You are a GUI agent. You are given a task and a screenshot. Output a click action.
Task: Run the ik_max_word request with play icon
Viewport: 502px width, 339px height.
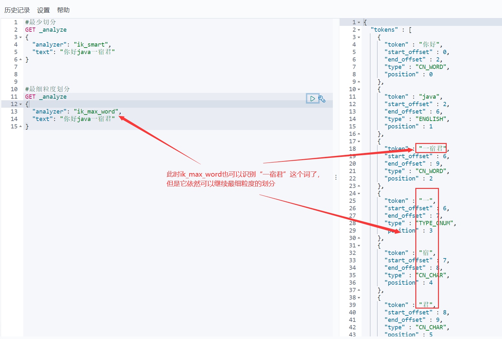312,98
